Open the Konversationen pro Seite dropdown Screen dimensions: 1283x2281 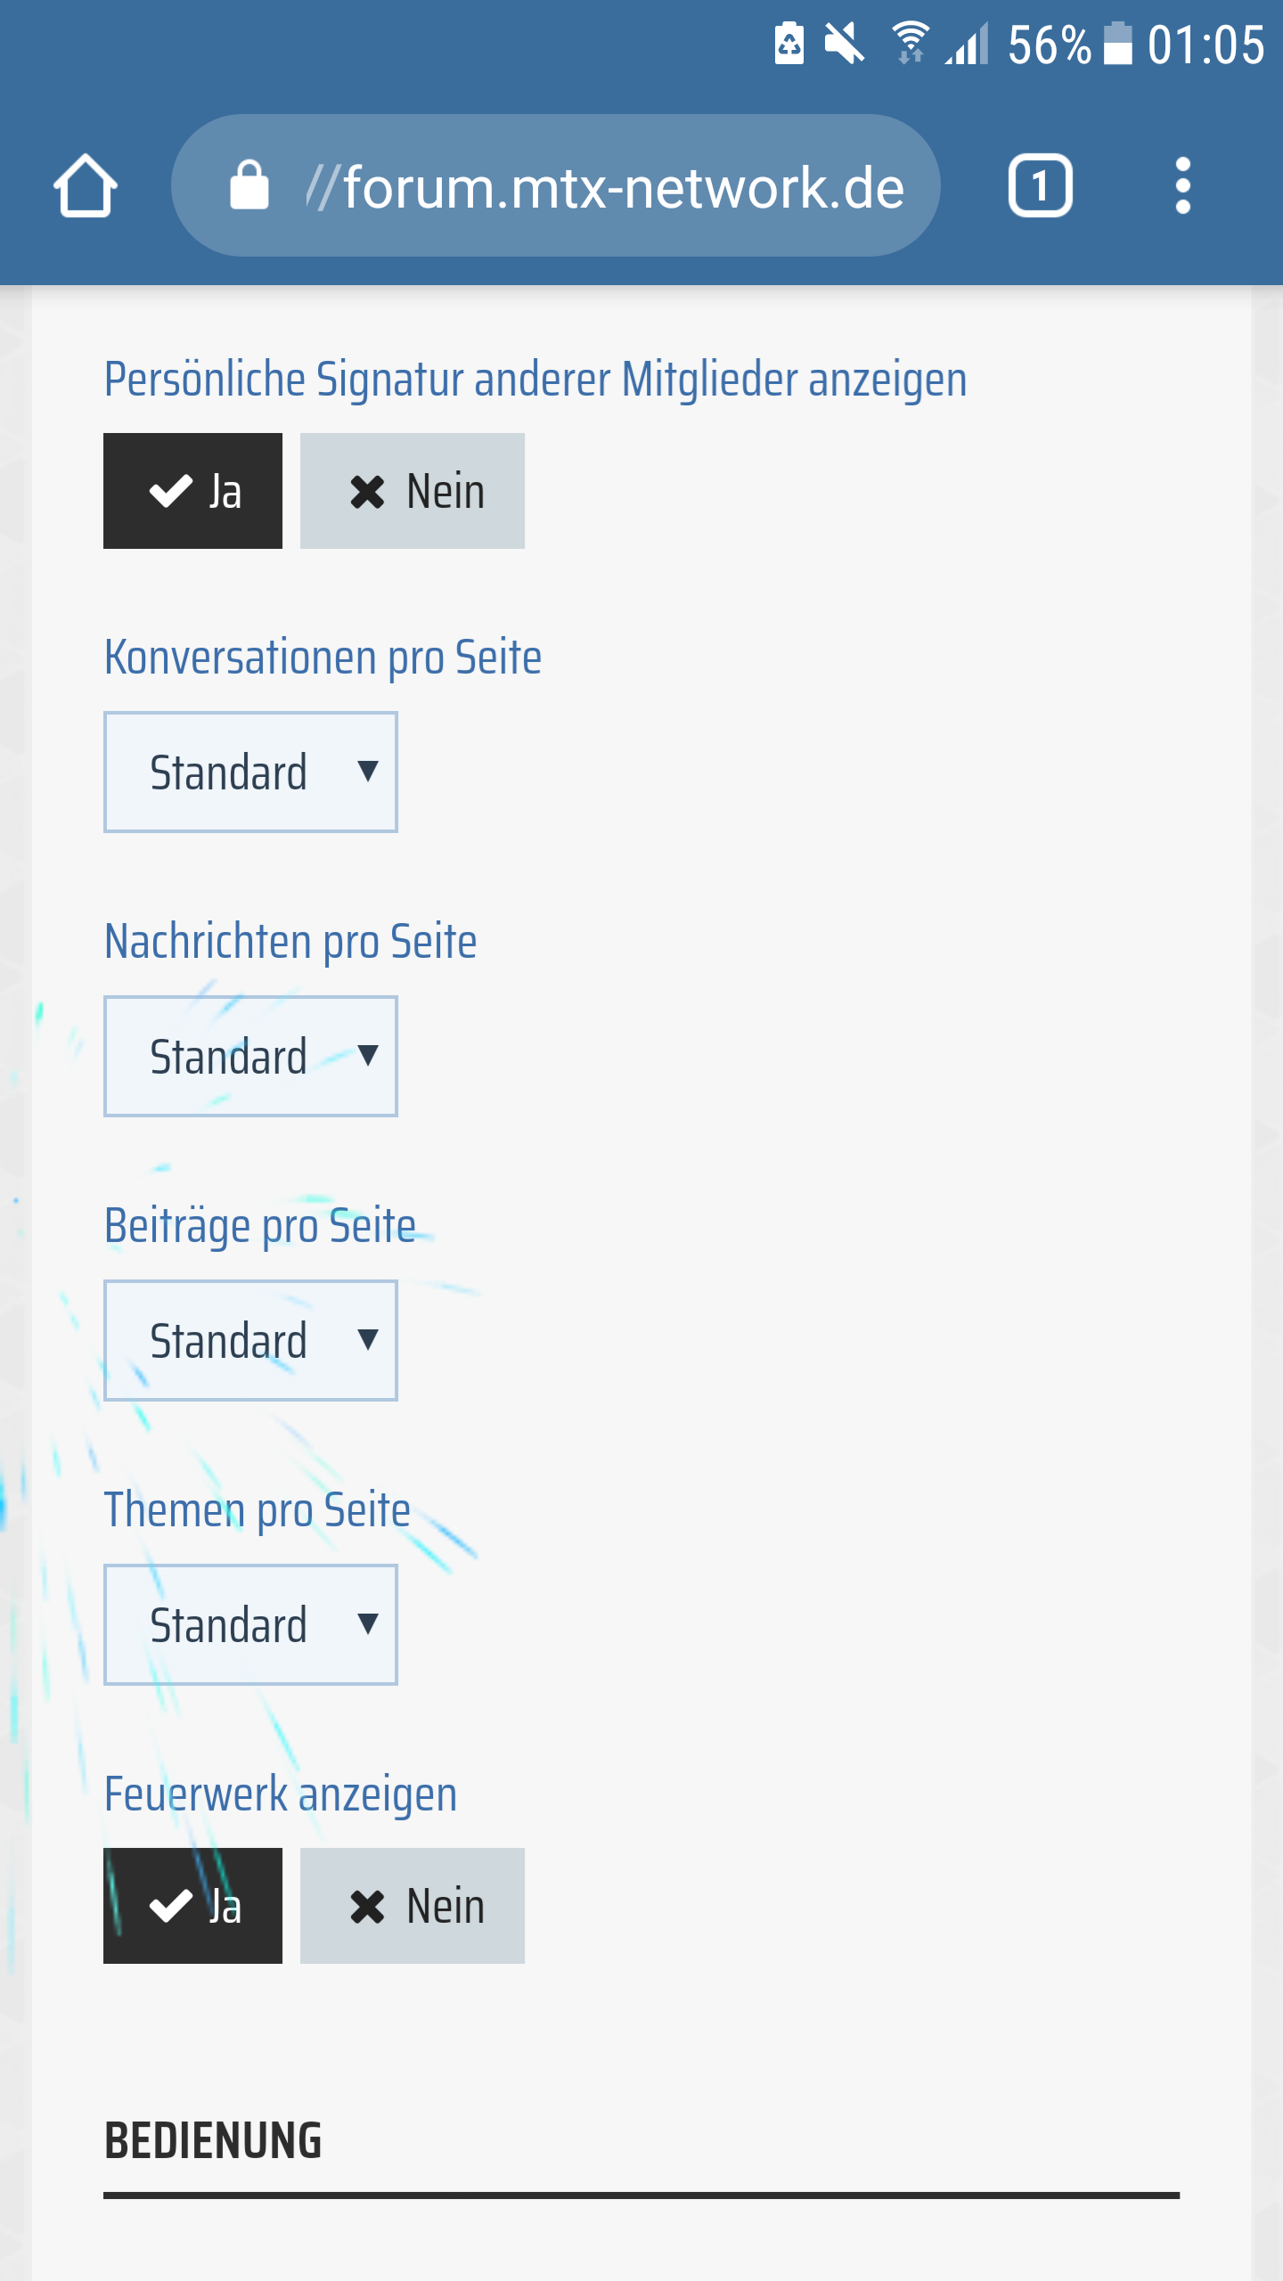(250, 772)
